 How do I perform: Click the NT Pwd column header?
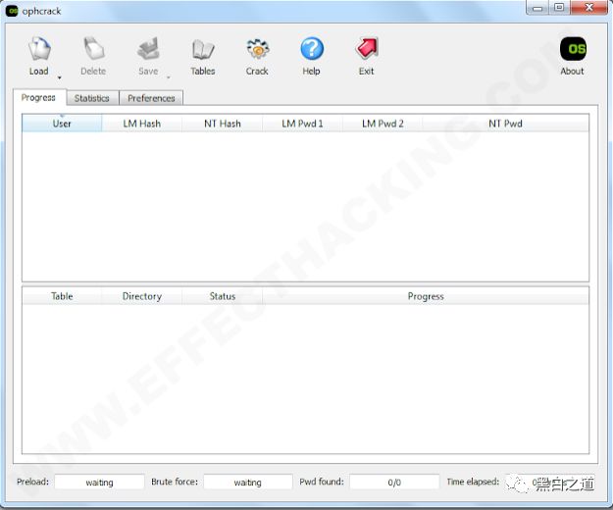click(505, 124)
